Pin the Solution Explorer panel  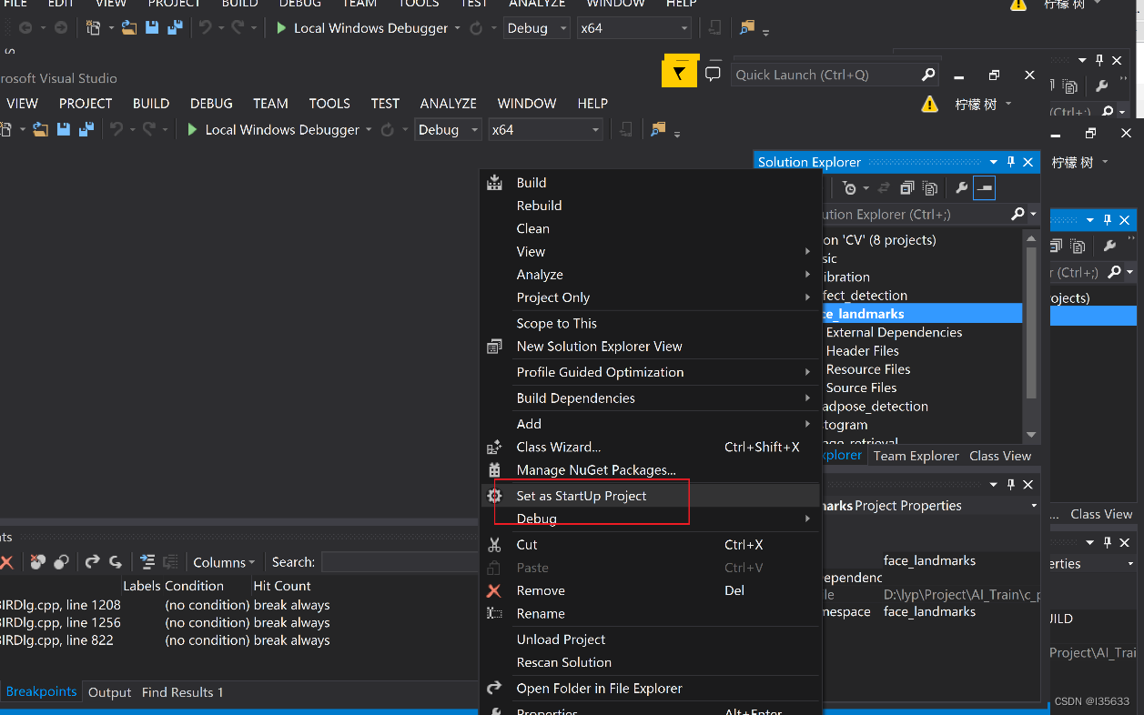click(x=1011, y=162)
